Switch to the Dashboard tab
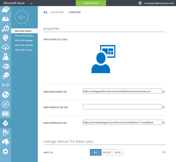The image size is (176, 162). point(57,12)
